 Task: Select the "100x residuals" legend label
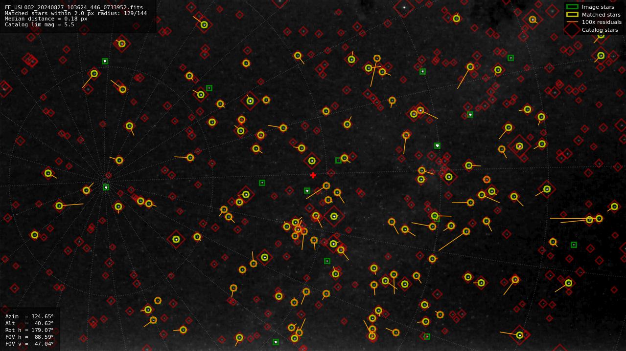point(602,22)
